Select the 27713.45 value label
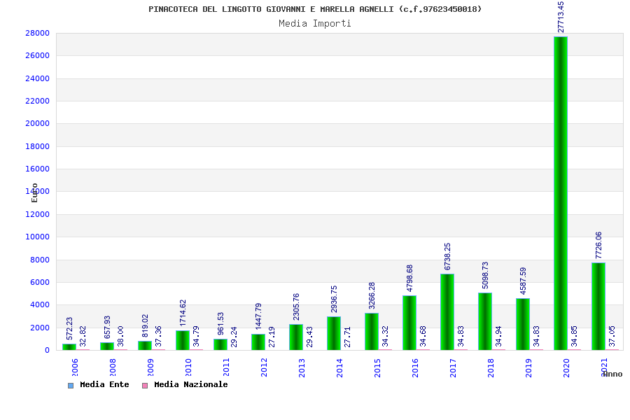The width and height of the screenshot is (630, 420). pos(561,17)
